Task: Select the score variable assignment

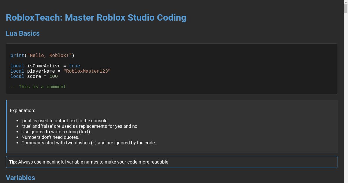Action: click(33, 76)
